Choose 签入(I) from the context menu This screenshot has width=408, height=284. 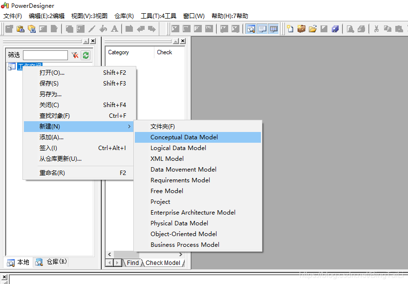(x=80, y=148)
